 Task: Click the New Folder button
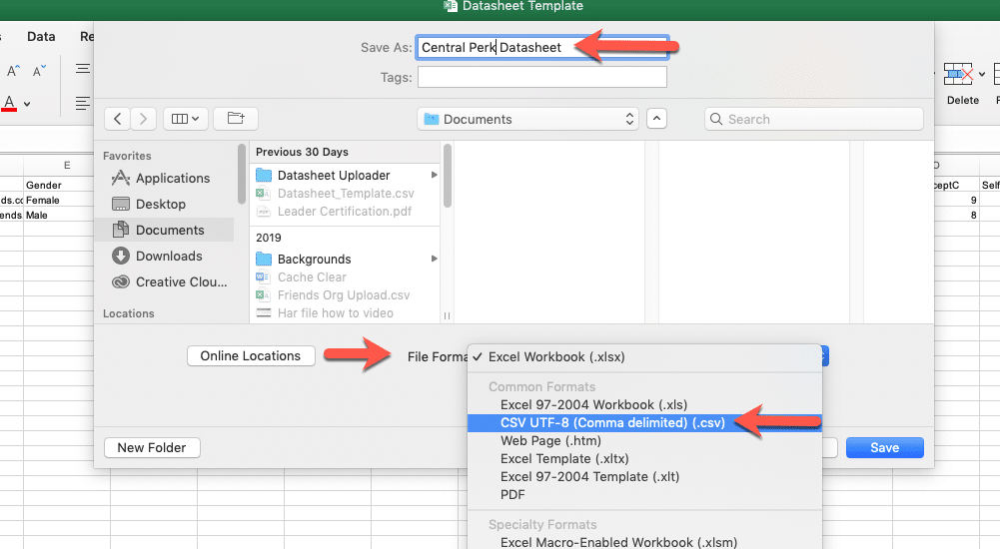click(x=152, y=448)
